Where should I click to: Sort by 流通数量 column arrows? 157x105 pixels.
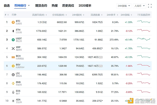[102, 15]
